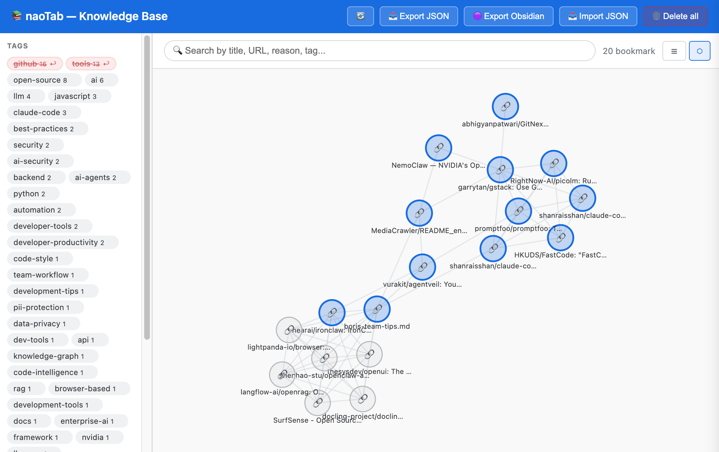Click Import JSON button

pos(598,16)
